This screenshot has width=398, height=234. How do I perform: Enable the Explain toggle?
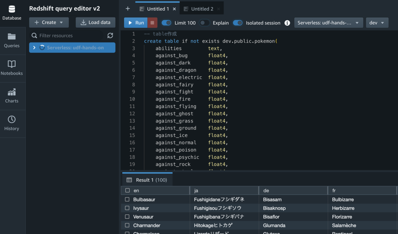tap(205, 23)
